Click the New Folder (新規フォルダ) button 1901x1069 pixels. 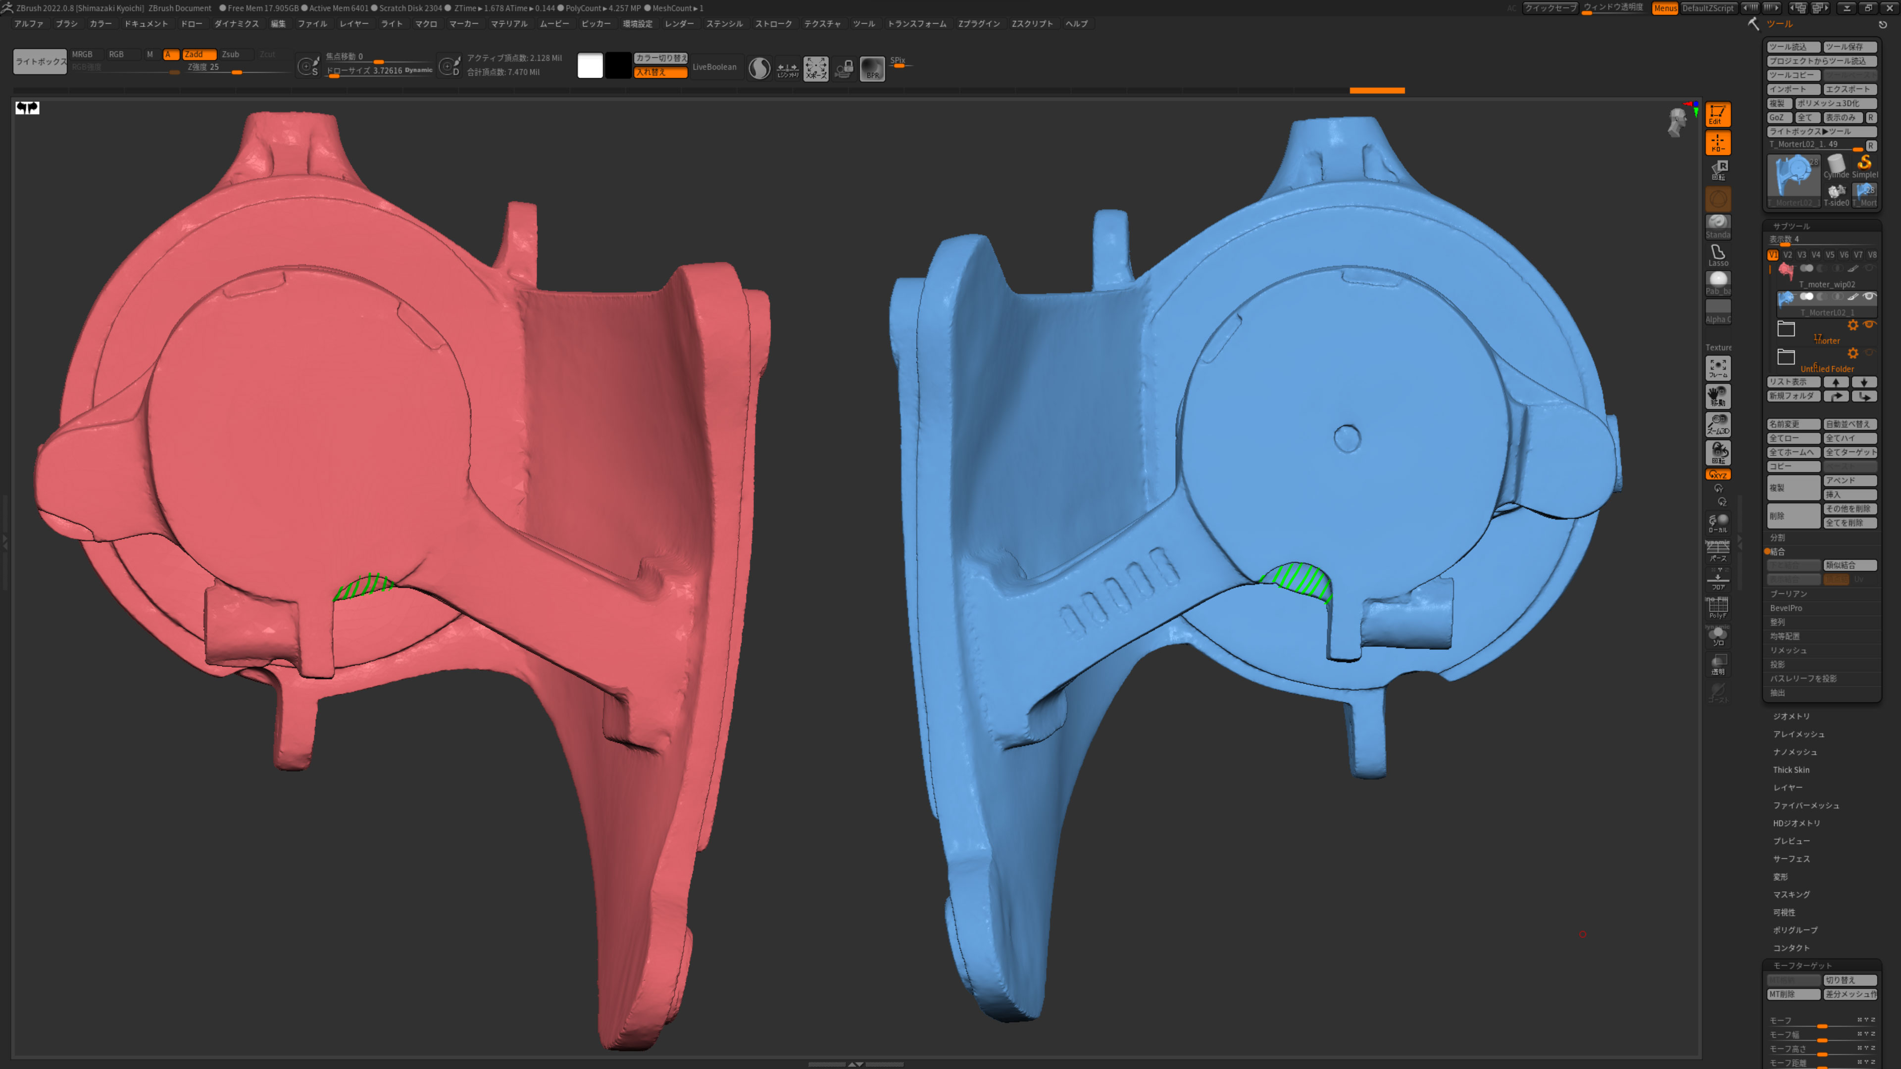1793,396
